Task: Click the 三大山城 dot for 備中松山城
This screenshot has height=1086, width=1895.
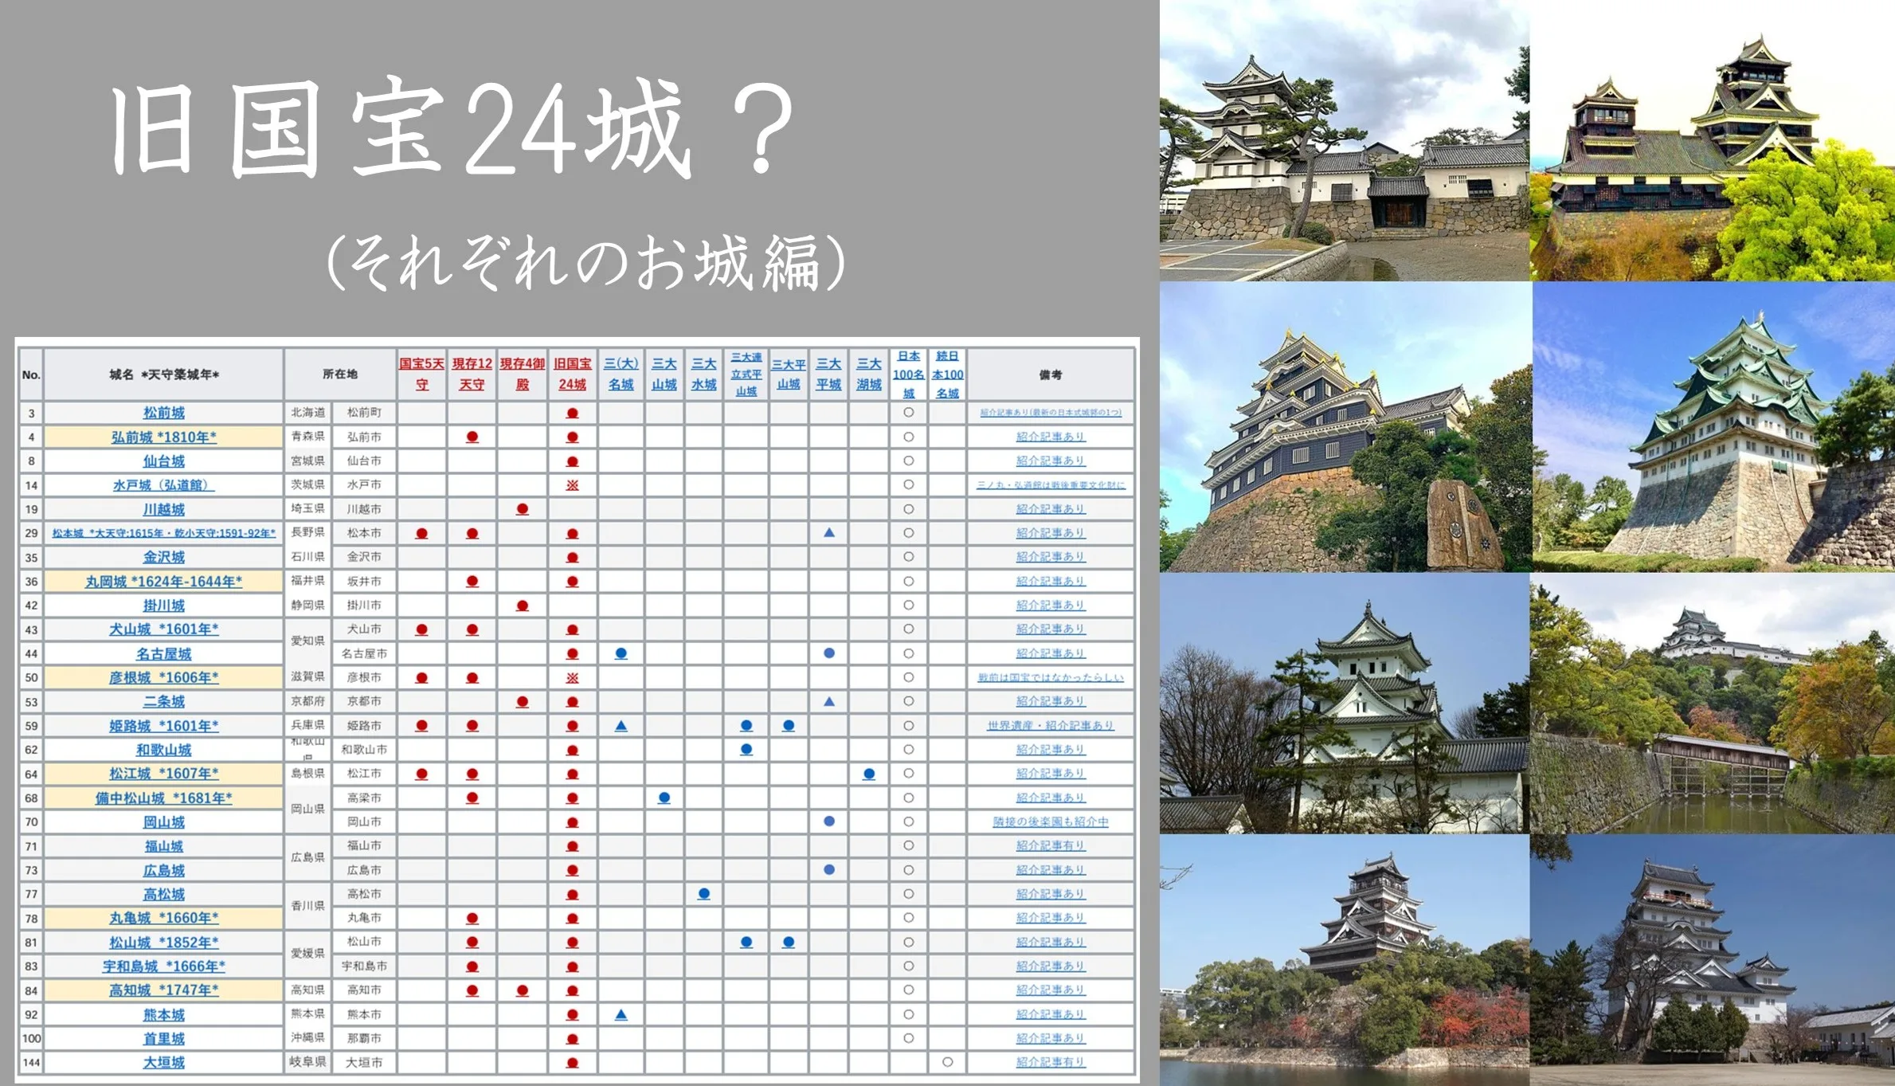Action: (664, 798)
